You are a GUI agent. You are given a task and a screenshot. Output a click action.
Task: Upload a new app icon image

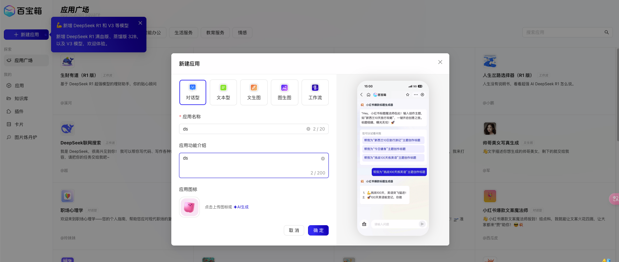[x=189, y=207]
